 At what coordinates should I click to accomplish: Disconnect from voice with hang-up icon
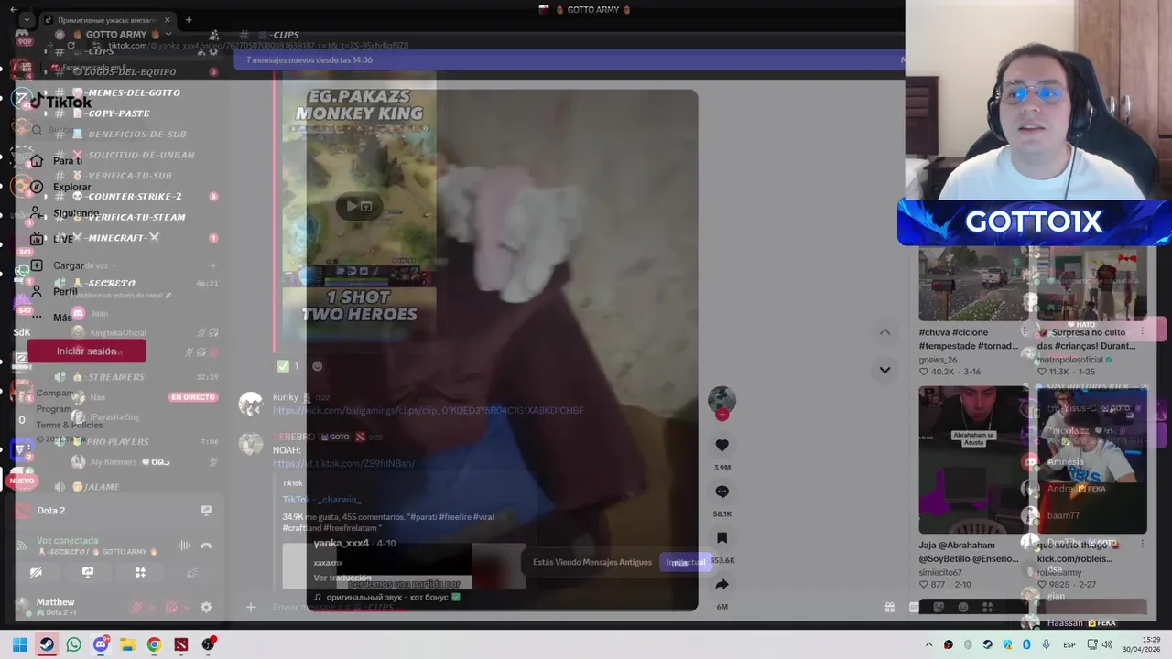click(x=206, y=546)
